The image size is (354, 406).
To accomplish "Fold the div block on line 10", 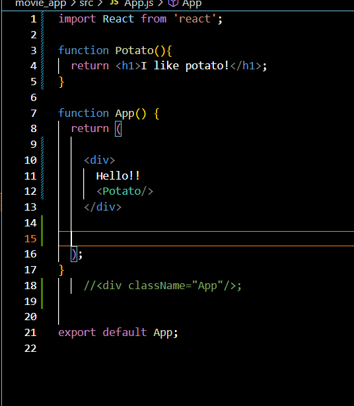I will [x=50, y=160].
